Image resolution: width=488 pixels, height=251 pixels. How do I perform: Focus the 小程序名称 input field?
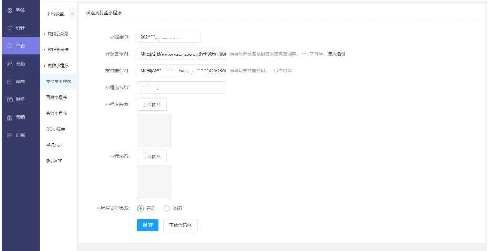pos(182,88)
